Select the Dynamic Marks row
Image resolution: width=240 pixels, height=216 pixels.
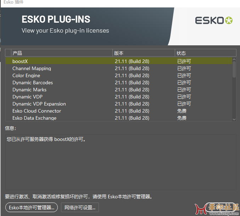click(x=119, y=90)
